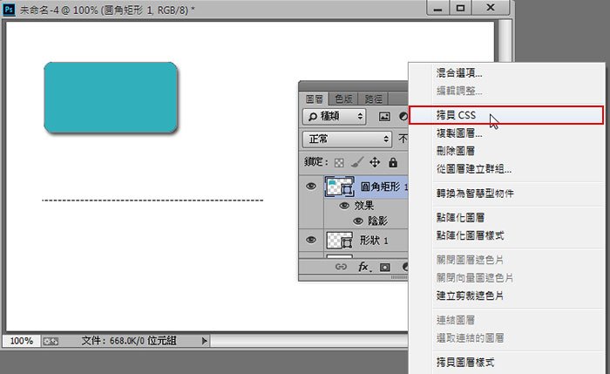Click the document horizontal scrollbar

point(309,342)
